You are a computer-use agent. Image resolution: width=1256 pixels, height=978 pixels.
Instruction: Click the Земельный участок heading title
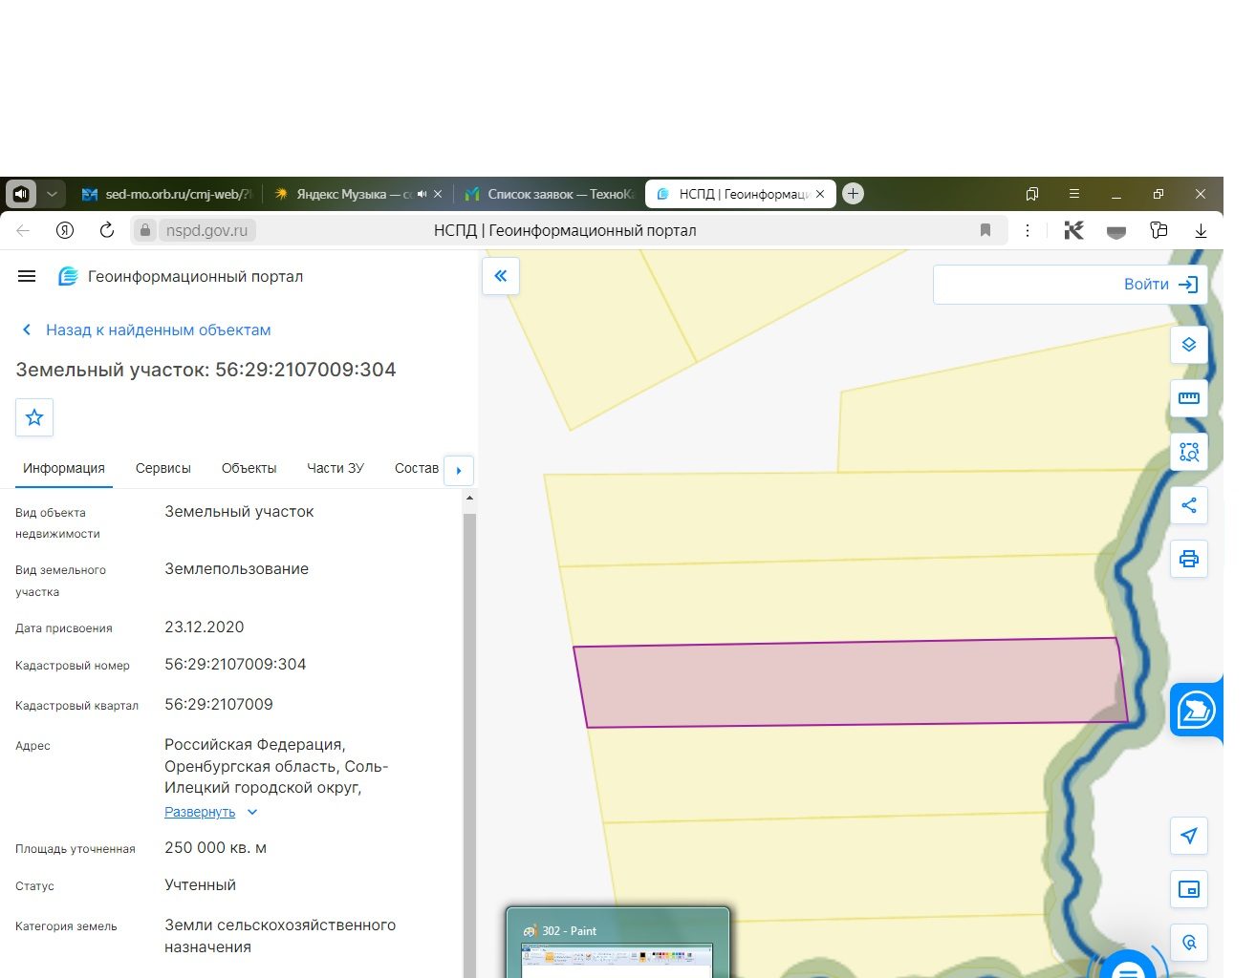[206, 370]
